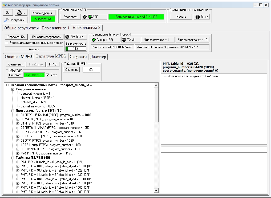Expand ВЕСТИ ФМ program node
Image resolution: width=271 pixels, height=198 pixels.
18,149
